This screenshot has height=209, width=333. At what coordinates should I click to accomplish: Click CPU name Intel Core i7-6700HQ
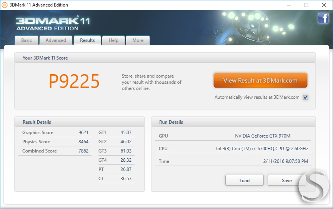262,149
